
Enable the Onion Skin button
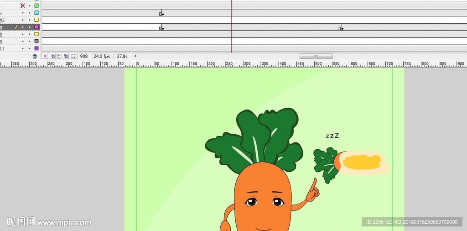coord(53,56)
